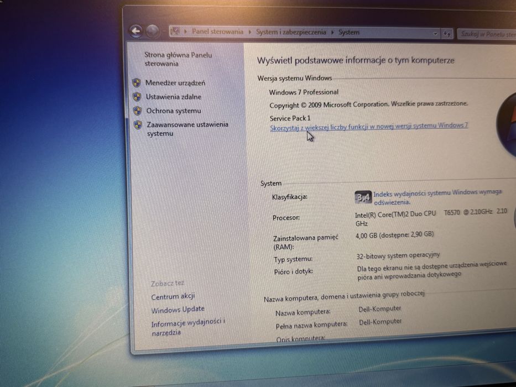
Task: Open Strona główna Panelu sterowania link
Action: point(178,59)
